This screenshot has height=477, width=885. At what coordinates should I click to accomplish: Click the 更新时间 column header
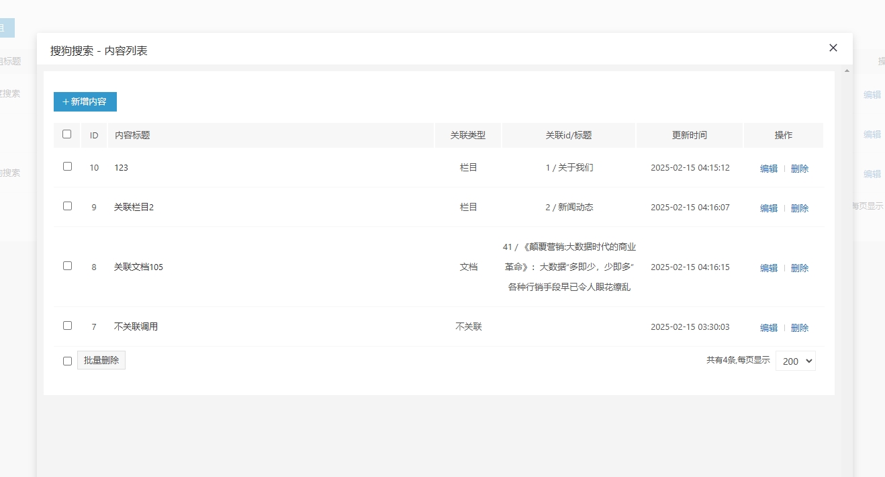[x=689, y=135]
